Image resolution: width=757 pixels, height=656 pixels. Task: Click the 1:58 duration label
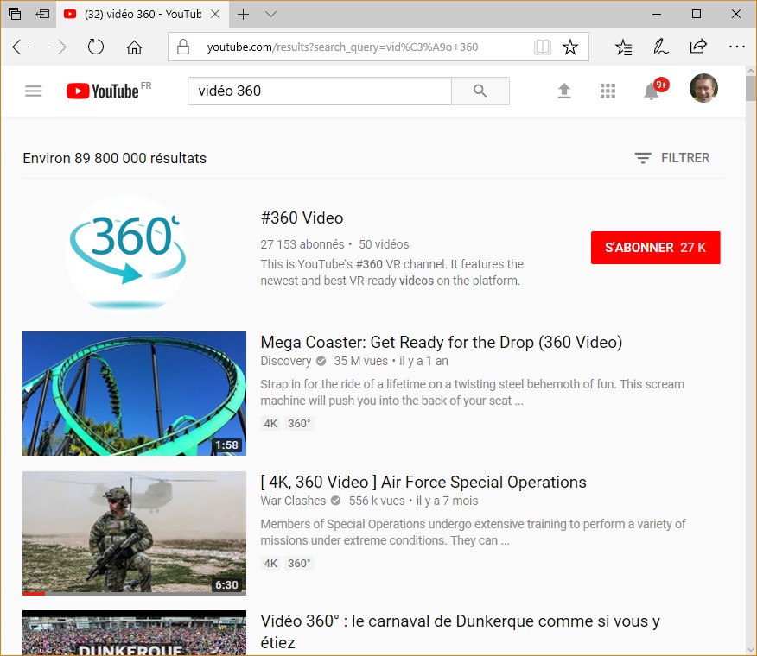[227, 445]
